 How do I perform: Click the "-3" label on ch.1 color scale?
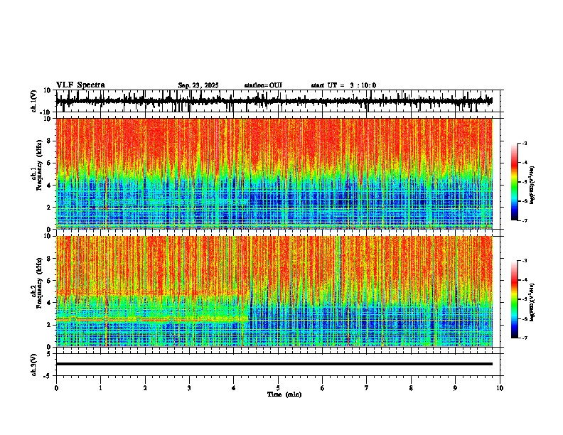524,143
